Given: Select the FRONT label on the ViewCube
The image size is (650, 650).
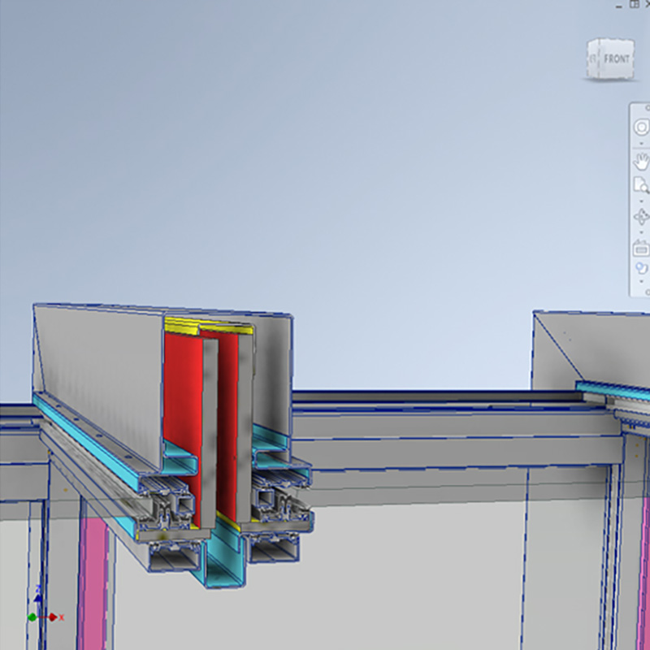Looking at the screenshot, I should click(x=616, y=58).
